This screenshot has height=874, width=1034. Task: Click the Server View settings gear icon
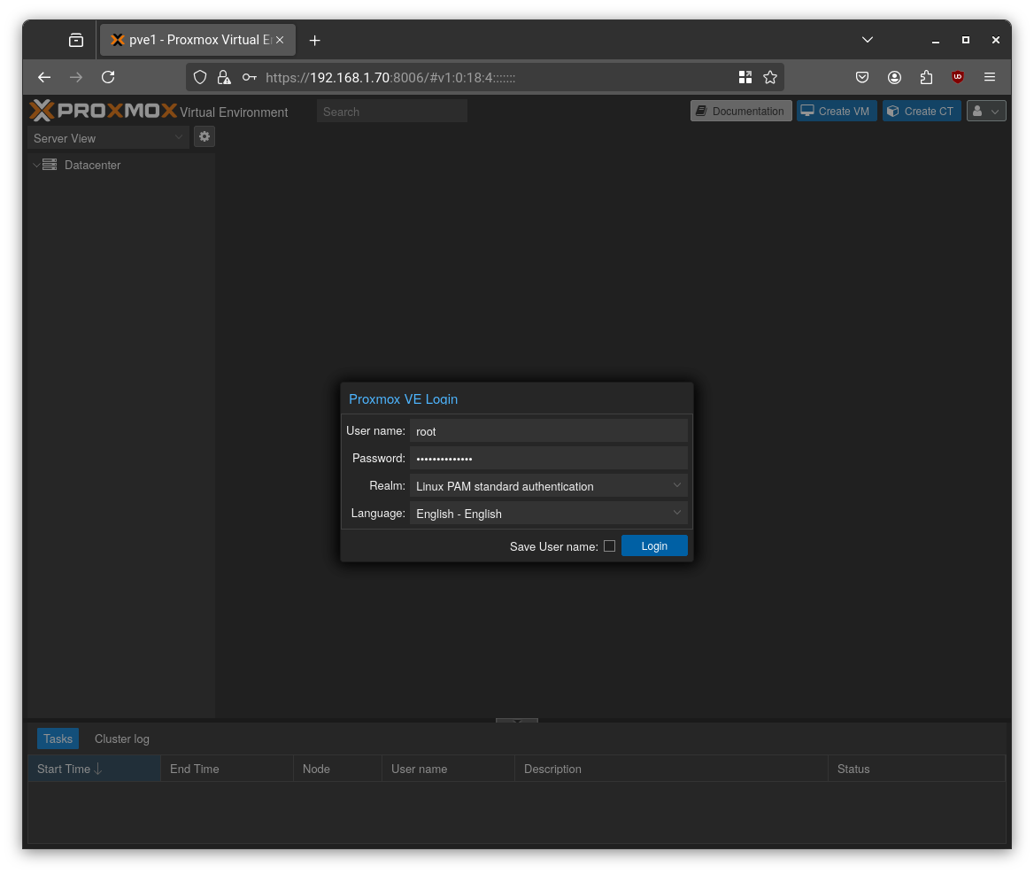click(x=204, y=136)
